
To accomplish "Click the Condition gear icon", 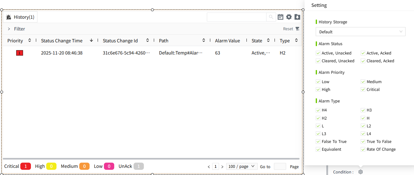I will [361, 172].
